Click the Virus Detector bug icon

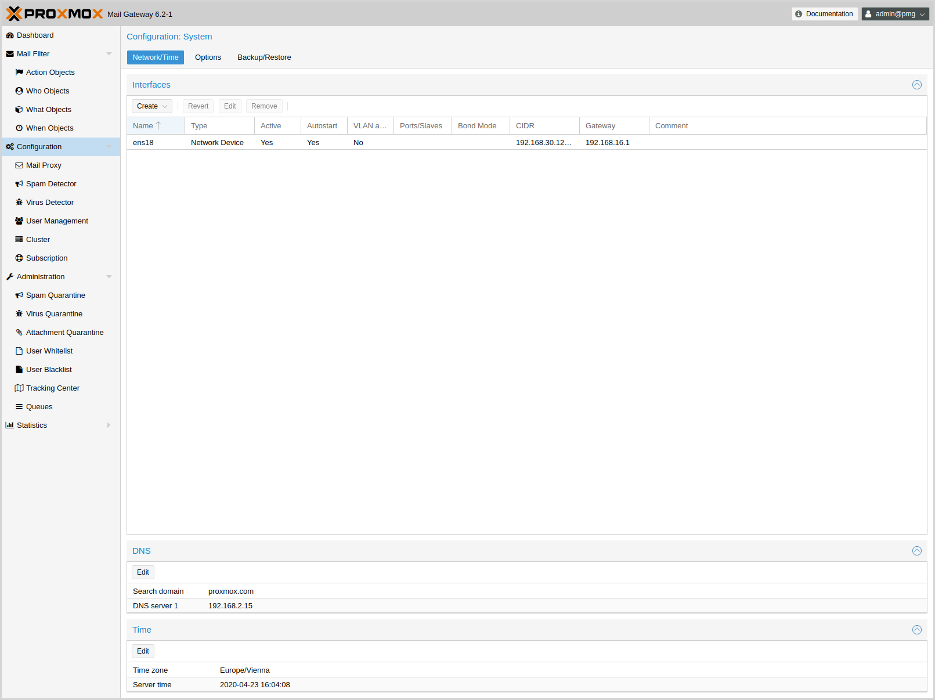click(19, 203)
